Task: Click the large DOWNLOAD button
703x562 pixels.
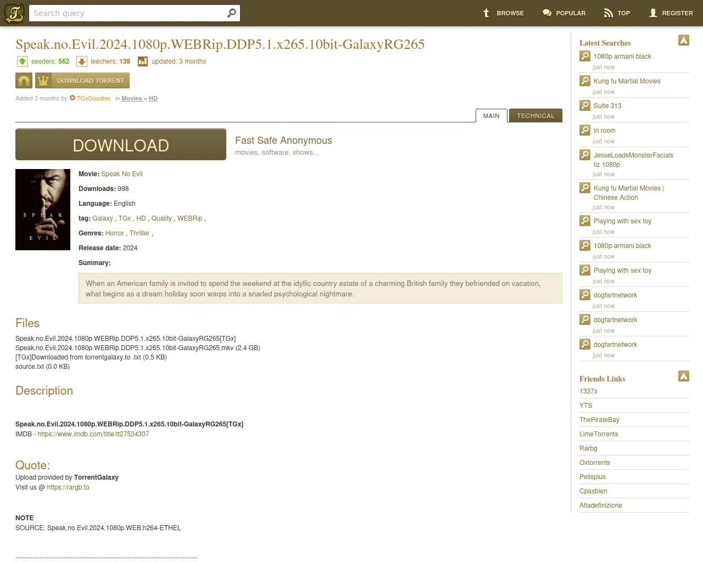Action: pyautogui.click(x=121, y=145)
